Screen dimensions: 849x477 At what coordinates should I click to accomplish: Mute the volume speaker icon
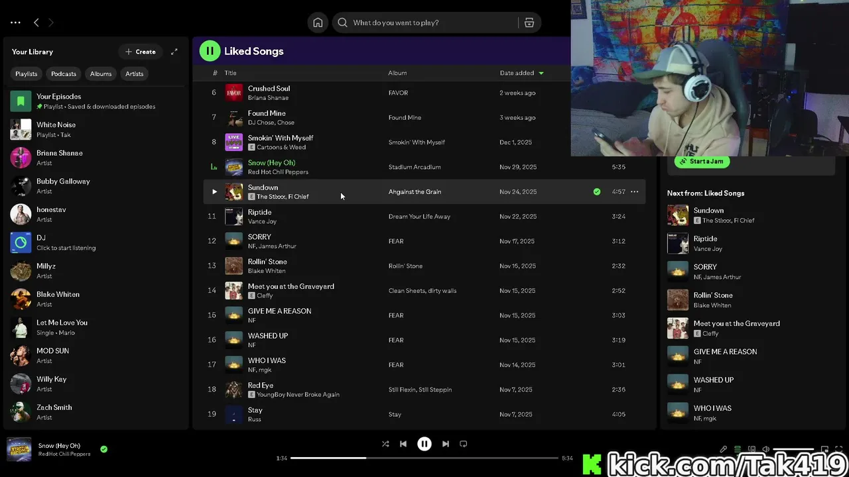click(765, 449)
